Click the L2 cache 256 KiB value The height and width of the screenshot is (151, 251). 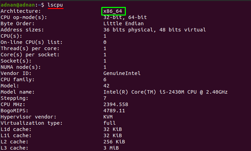[x=114, y=142]
